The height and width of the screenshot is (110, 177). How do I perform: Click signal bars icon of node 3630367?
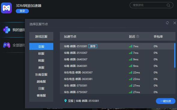[130, 72]
